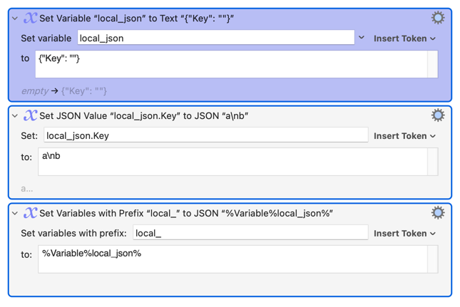The height and width of the screenshot is (307, 460).
Task: Open Insert Token menu in Set Variable action
Action: coord(404,38)
